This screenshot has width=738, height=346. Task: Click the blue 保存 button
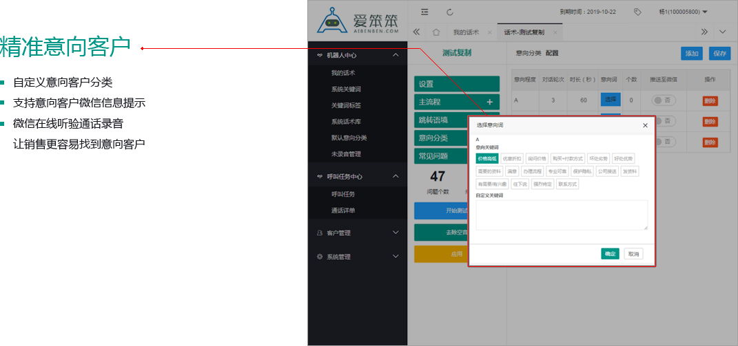pyautogui.click(x=719, y=54)
